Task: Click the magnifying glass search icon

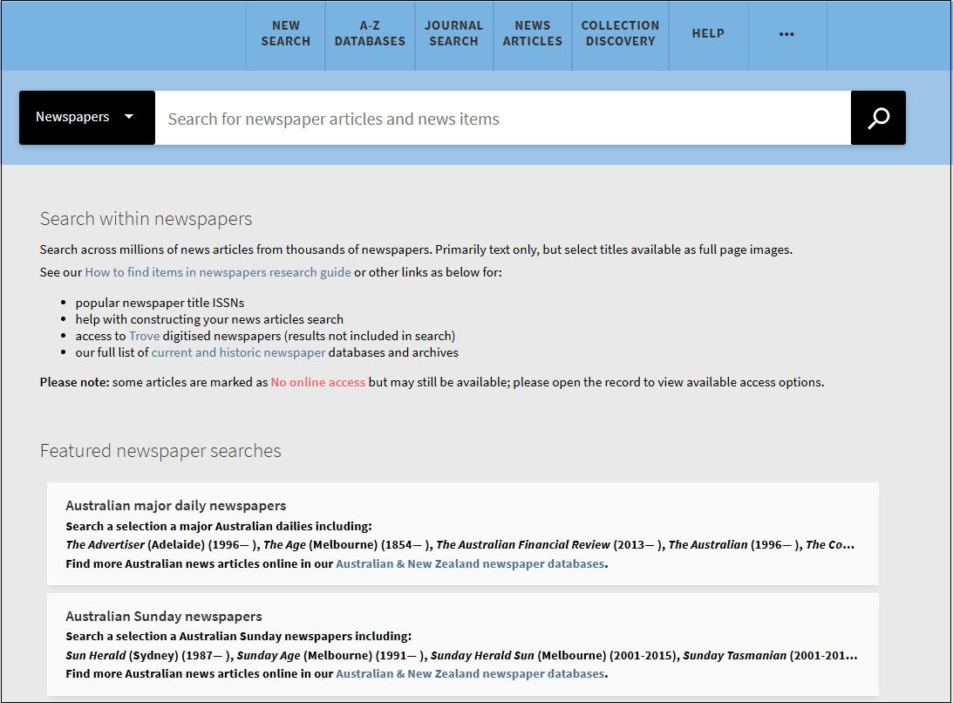Action: coord(878,118)
